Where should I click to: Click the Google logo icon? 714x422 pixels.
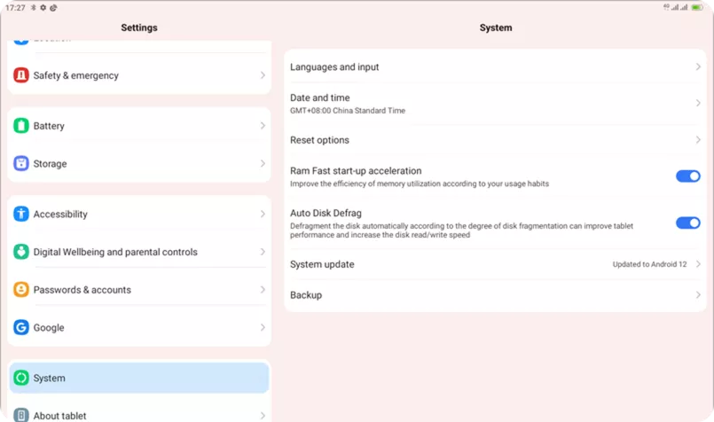click(21, 327)
